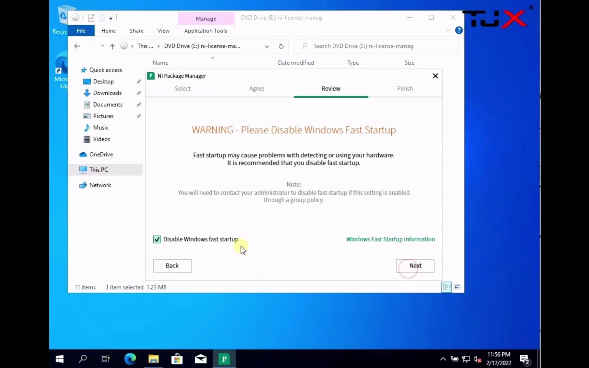Sort by the Size column header
The image size is (589, 368).
pyautogui.click(x=409, y=63)
